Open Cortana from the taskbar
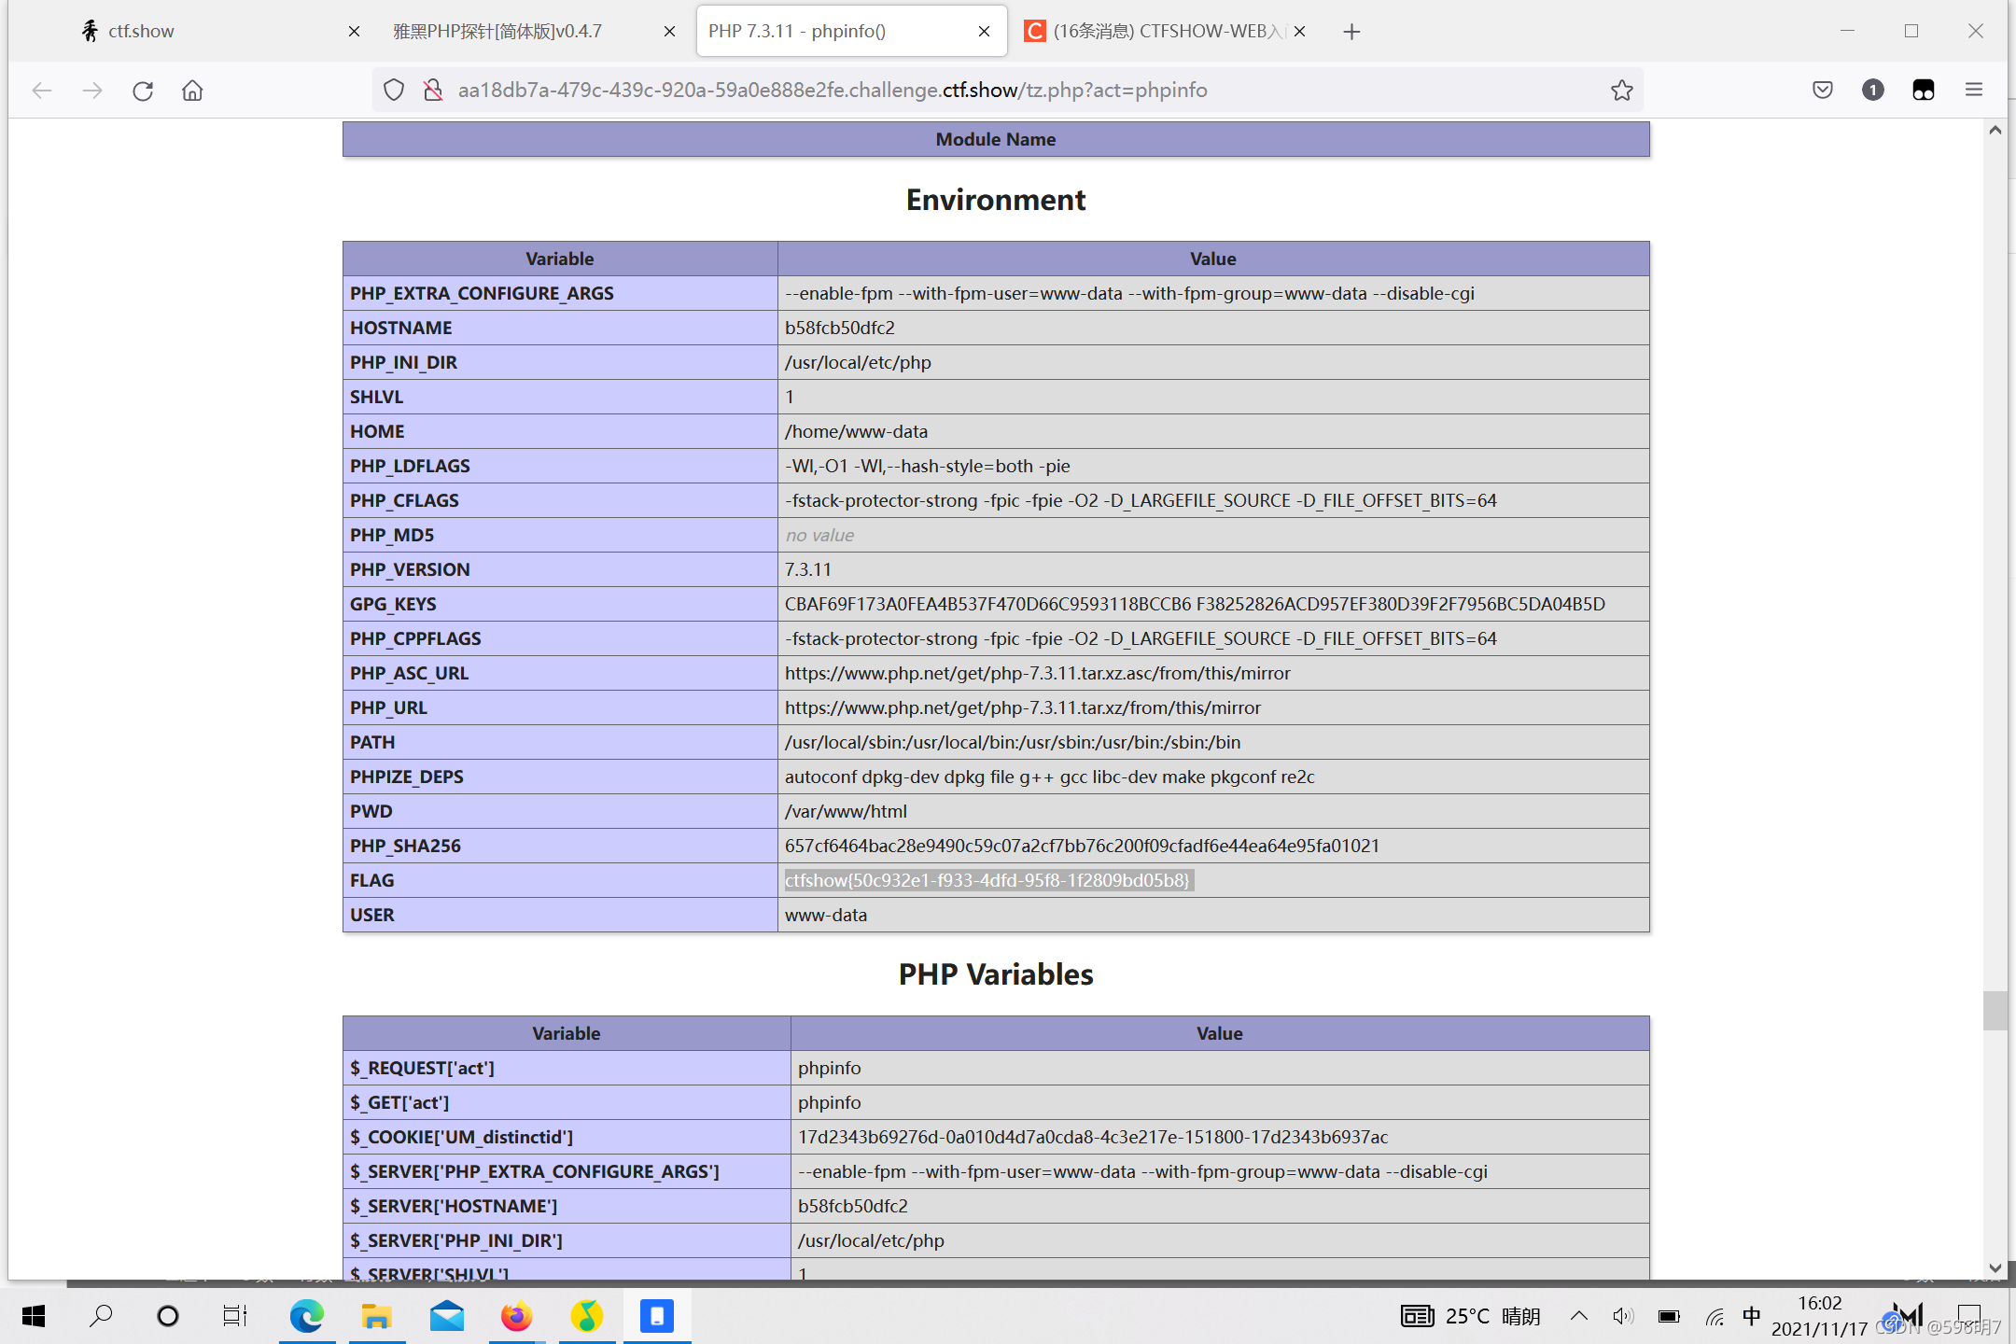 (x=168, y=1317)
